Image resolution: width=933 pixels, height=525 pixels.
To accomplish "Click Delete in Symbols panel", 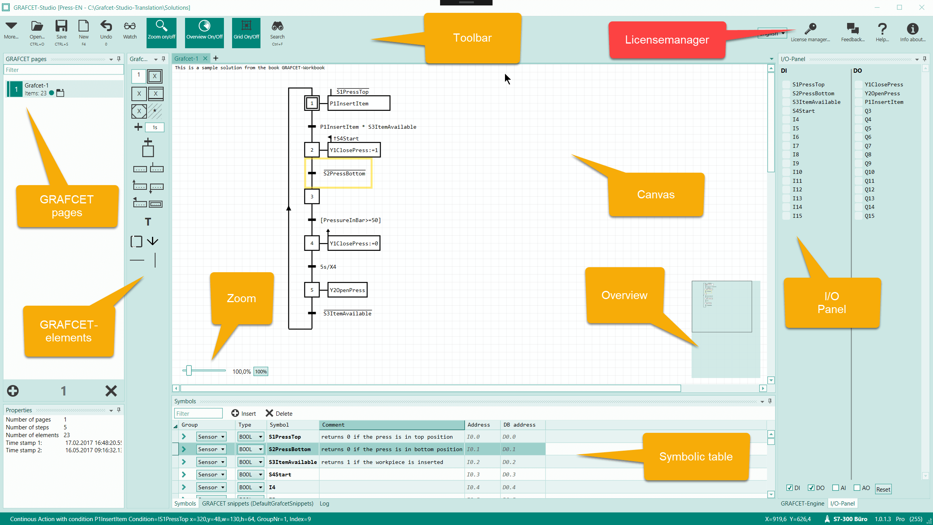I will click(x=279, y=413).
